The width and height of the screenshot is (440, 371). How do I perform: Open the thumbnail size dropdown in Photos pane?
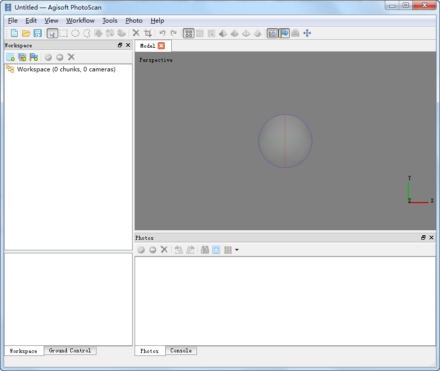(236, 250)
